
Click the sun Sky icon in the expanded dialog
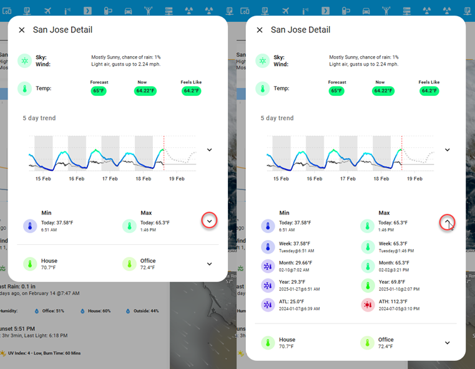click(263, 61)
